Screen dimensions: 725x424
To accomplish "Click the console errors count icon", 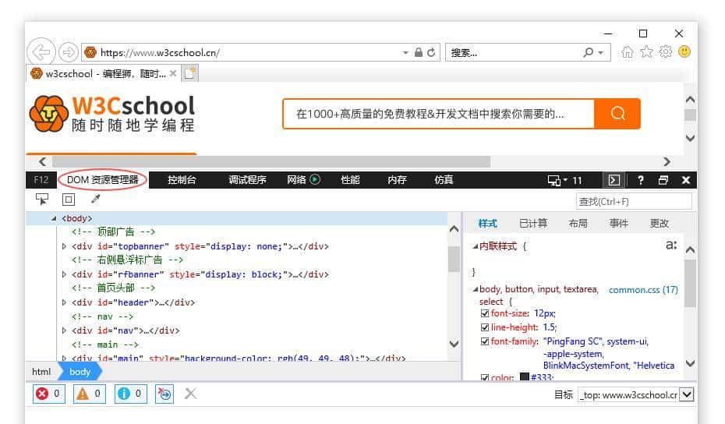I will pyautogui.click(x=48, y=394).
